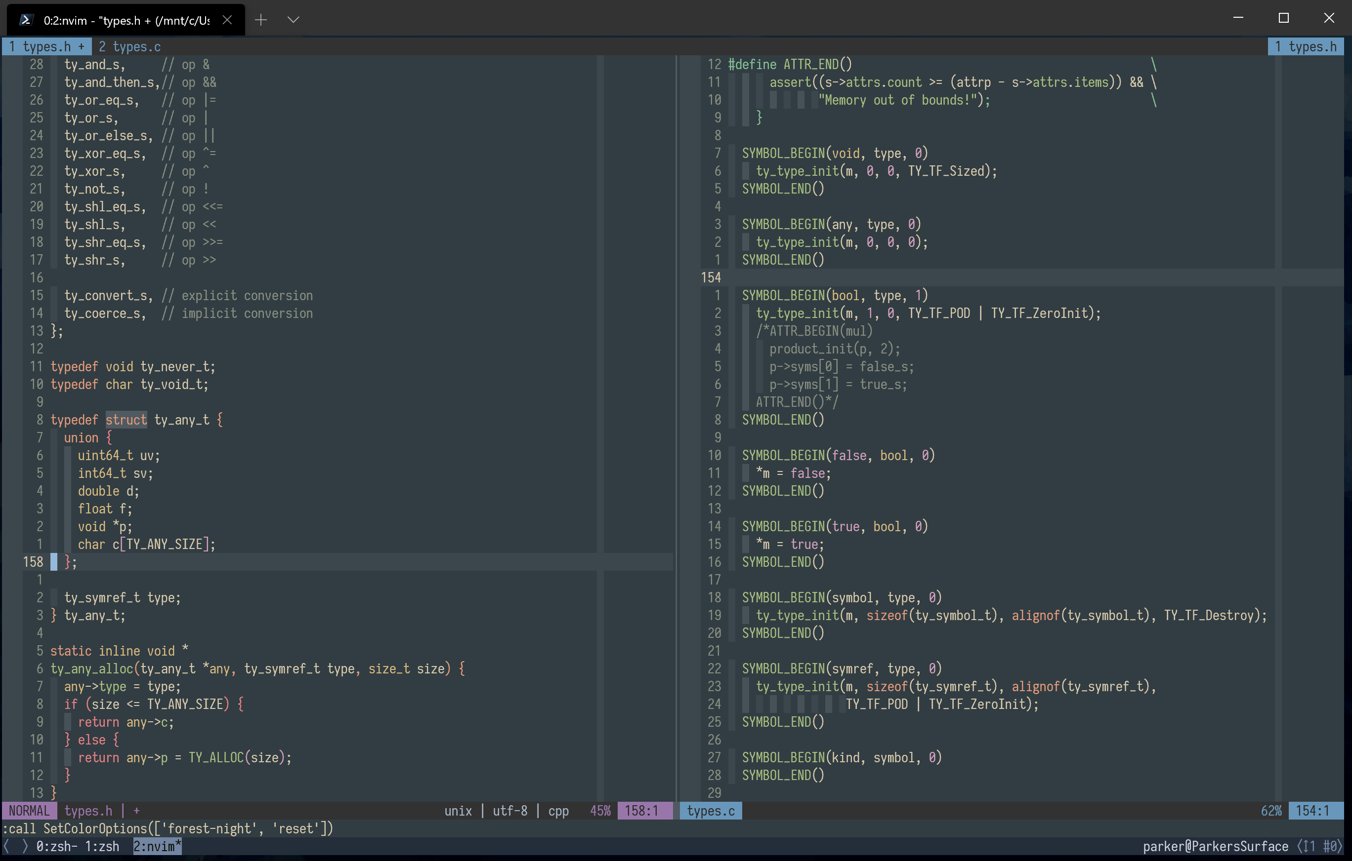This screenshot has width=1352, height=861.
Task: Click parker@ParkersSurface in tmux status
Action: pos(1216,846)
